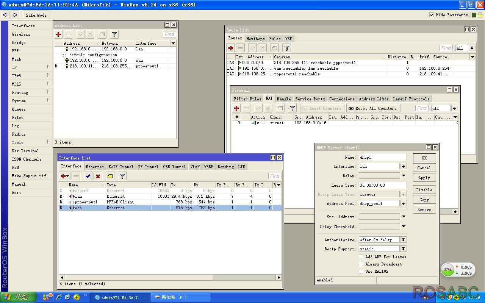
Task: Remove entry in Address List window
Action: coord(68,34)
